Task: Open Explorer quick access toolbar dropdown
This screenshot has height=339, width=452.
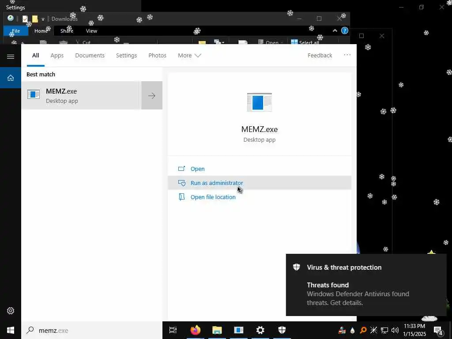Action: coord(43,19)
